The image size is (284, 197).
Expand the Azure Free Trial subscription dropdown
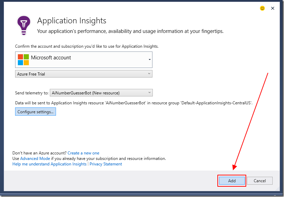[84, 74]
